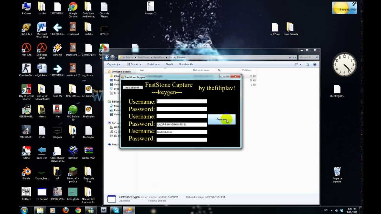Select the Blender desktop shortcut

point(26,173)
